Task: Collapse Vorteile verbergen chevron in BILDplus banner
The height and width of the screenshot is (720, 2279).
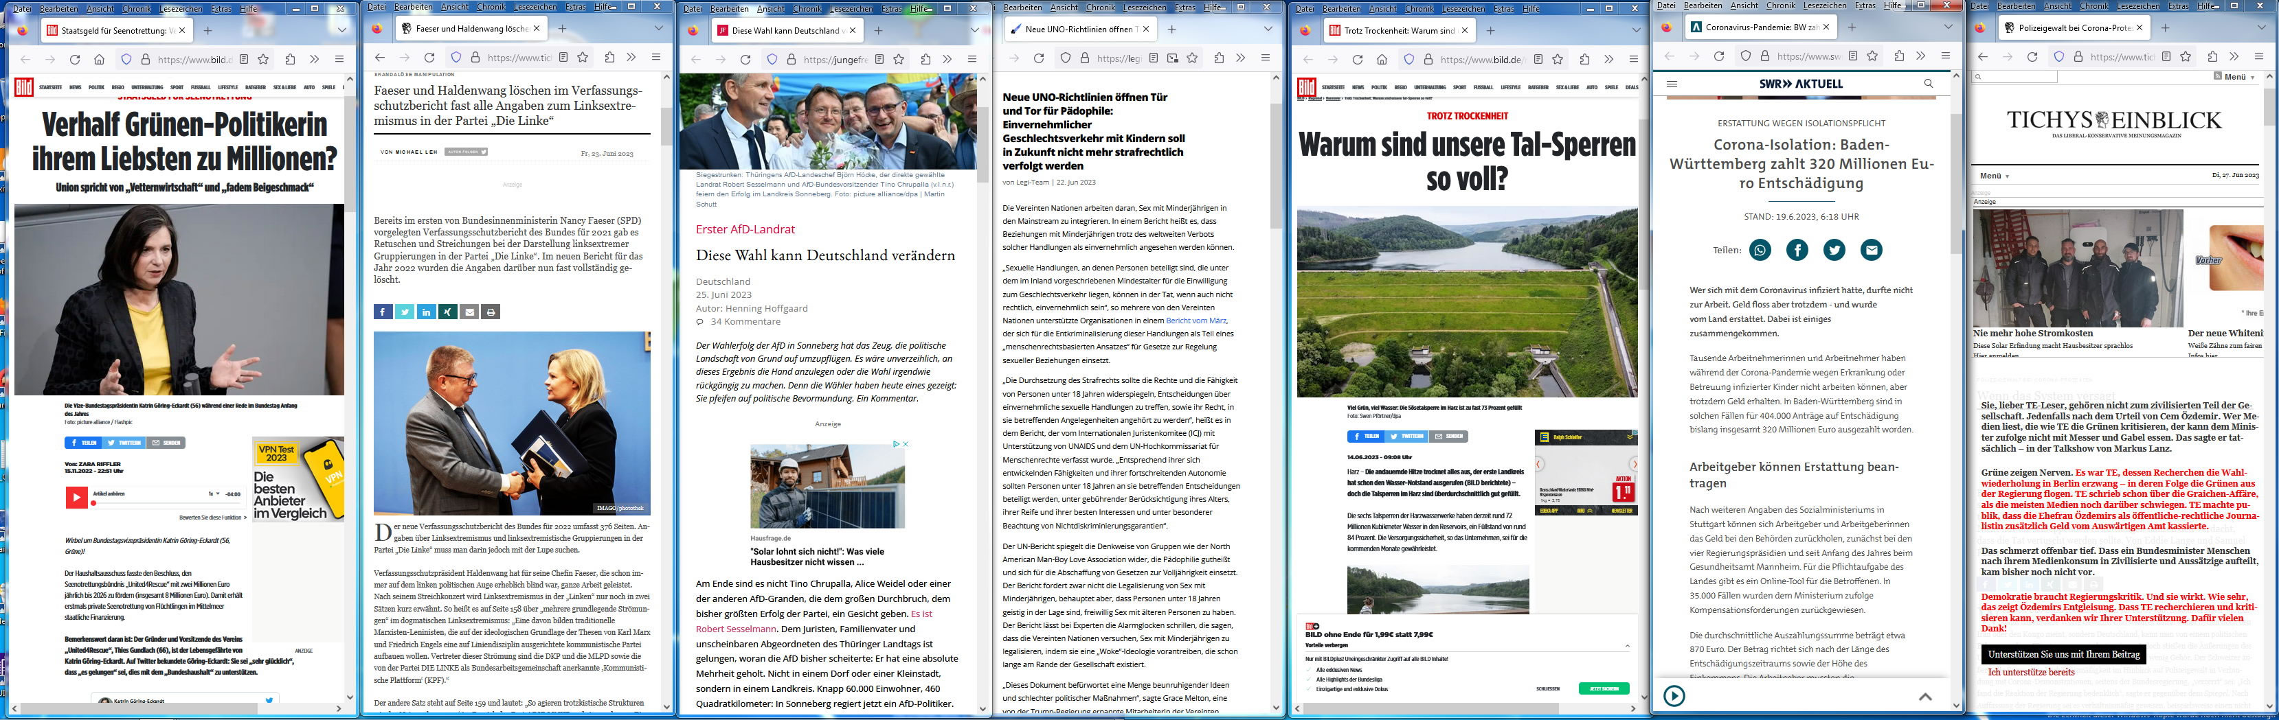Action: [1626, 646]
